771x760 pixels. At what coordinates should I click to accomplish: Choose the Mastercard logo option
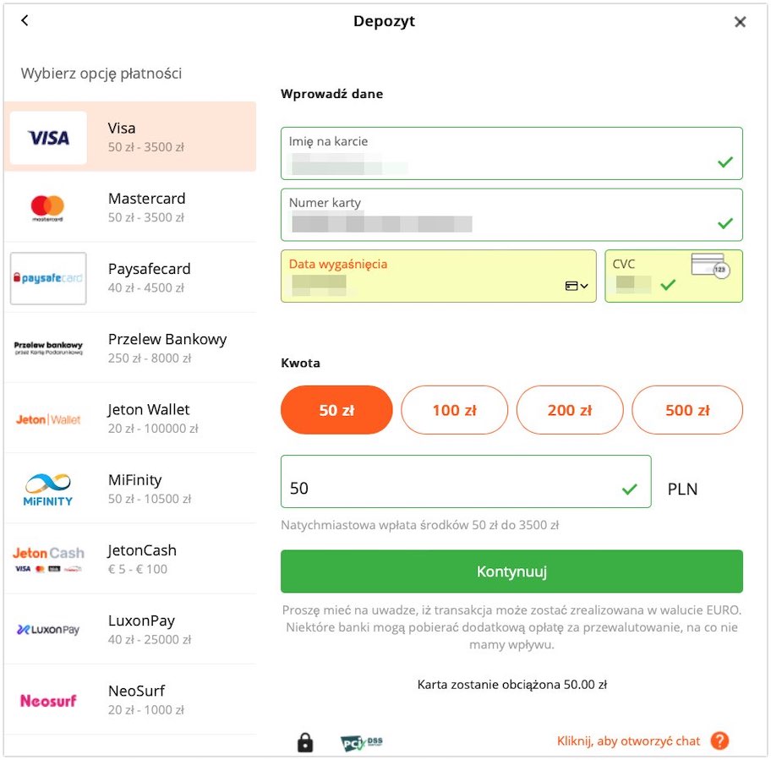pos(47,208)
